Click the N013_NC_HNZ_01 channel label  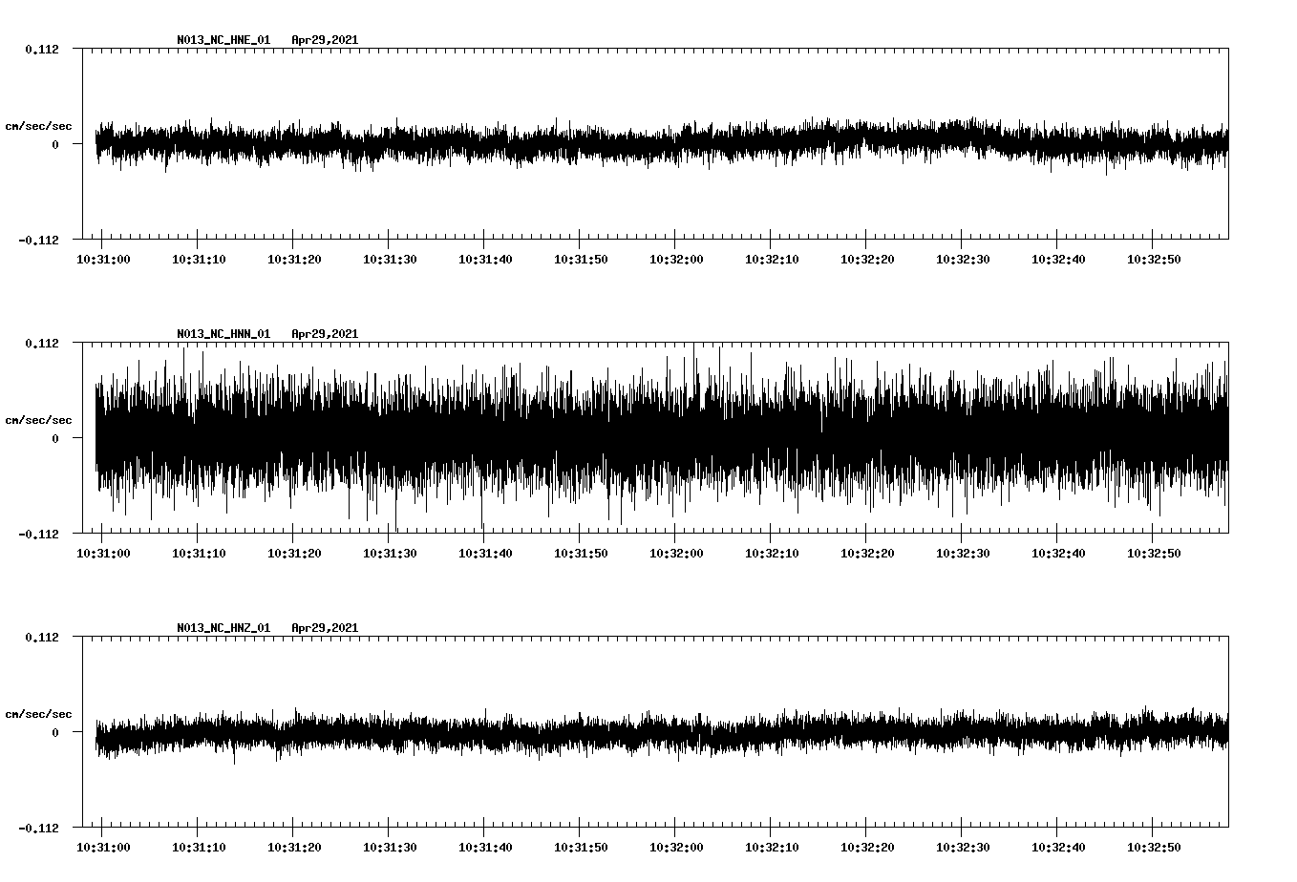(x=222, y=626)
